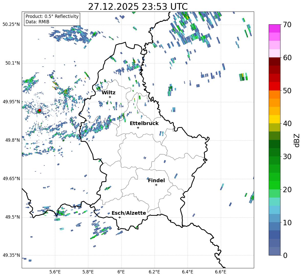Click the red radar site marker
The width and height of the screenshot is (303, 277).
39,110
